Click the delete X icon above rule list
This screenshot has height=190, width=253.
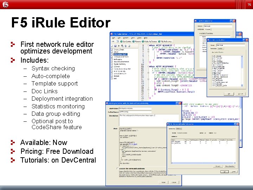click(119, 46)
